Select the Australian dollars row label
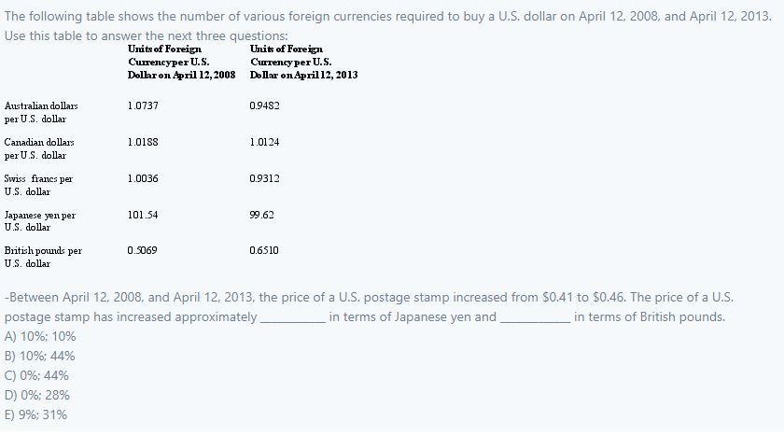 click(x=40, y=113)
